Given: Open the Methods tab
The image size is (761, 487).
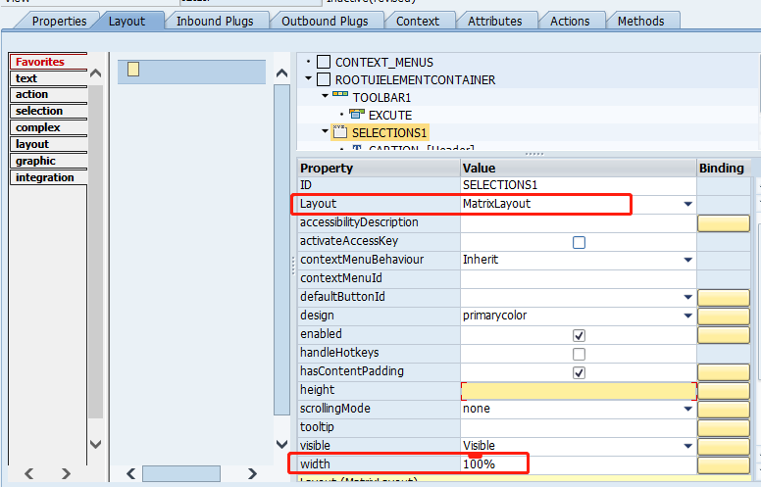Looking at the screenshot, I should pyautogui.click(x=640, y=21).
